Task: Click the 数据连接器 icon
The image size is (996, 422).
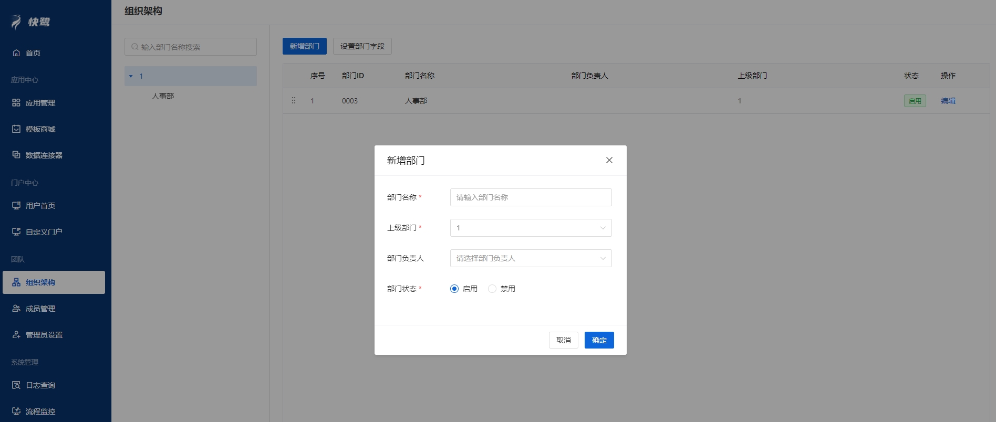Action: [x=16, y=155]
